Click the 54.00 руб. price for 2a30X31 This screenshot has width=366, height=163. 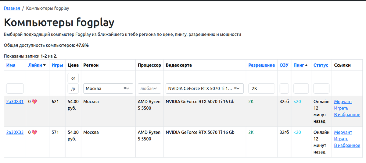point(73,105)
